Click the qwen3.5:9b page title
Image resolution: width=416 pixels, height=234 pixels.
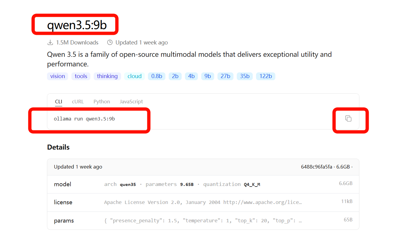(77, 25)
